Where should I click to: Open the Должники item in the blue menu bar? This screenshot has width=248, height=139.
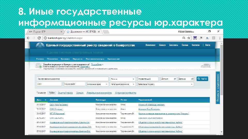point(65,59)
